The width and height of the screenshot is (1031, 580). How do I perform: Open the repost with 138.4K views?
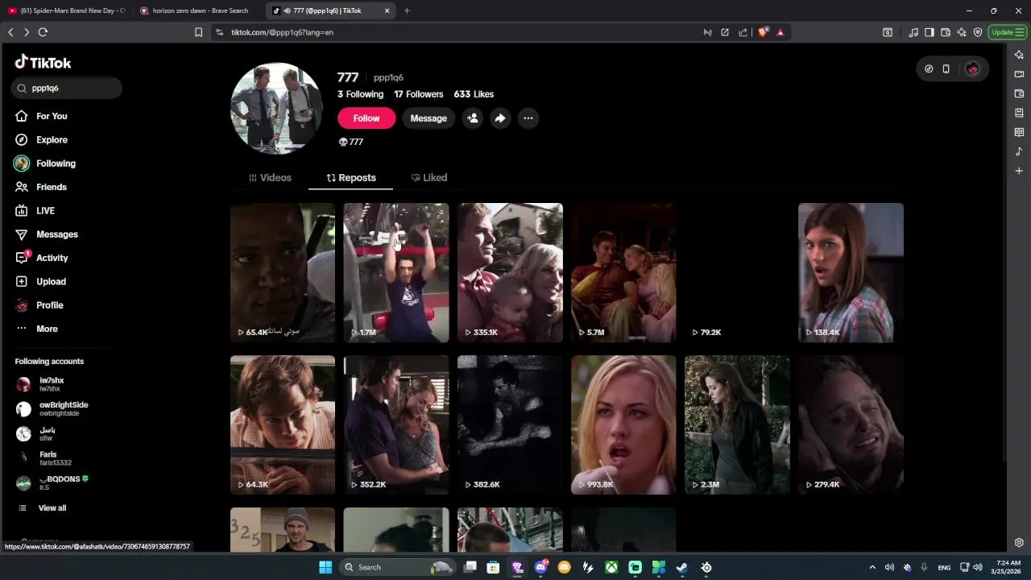click(851, 272)
